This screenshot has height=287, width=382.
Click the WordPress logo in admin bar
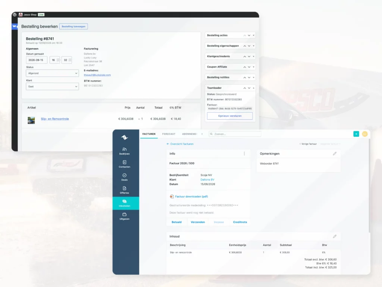(15, 15)
